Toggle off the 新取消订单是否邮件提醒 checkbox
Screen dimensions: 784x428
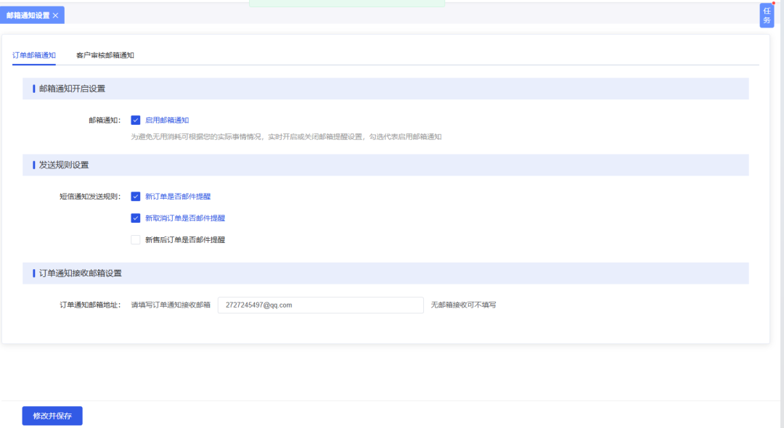[x=136, y=218]
